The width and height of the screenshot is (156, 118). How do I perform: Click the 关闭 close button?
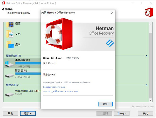(145, 113)
